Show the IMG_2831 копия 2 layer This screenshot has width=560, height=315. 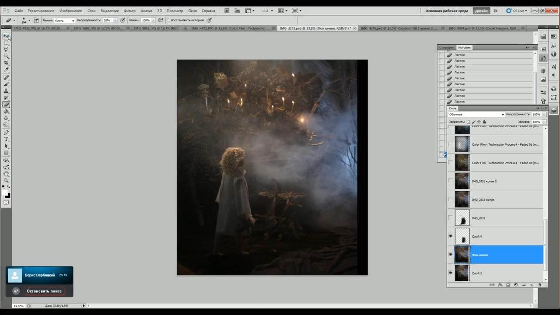point(450,181)
